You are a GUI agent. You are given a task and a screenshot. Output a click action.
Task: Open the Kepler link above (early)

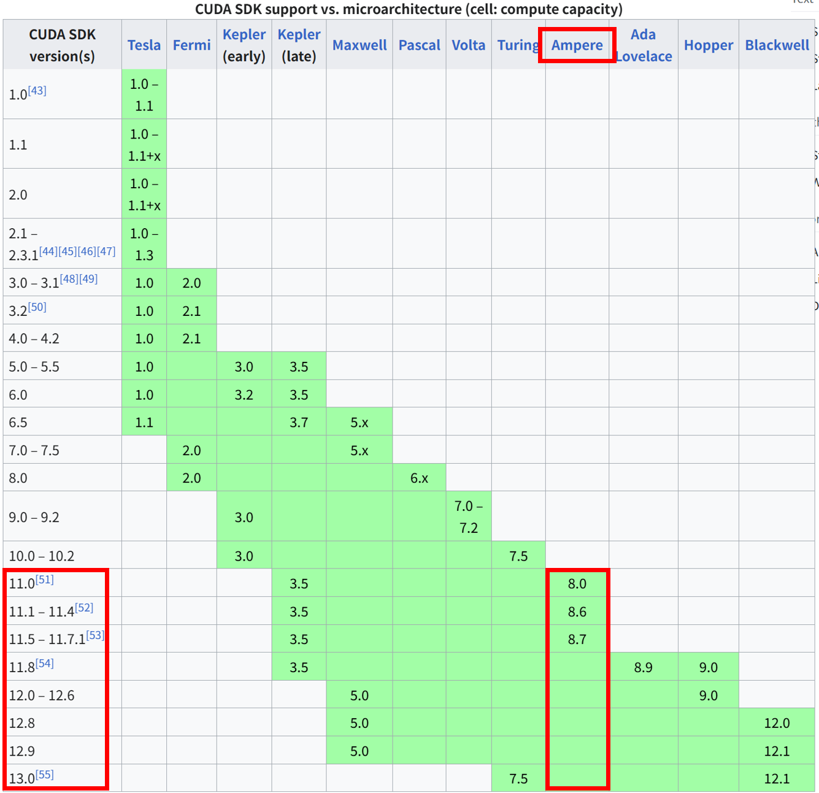pos(244,34)
